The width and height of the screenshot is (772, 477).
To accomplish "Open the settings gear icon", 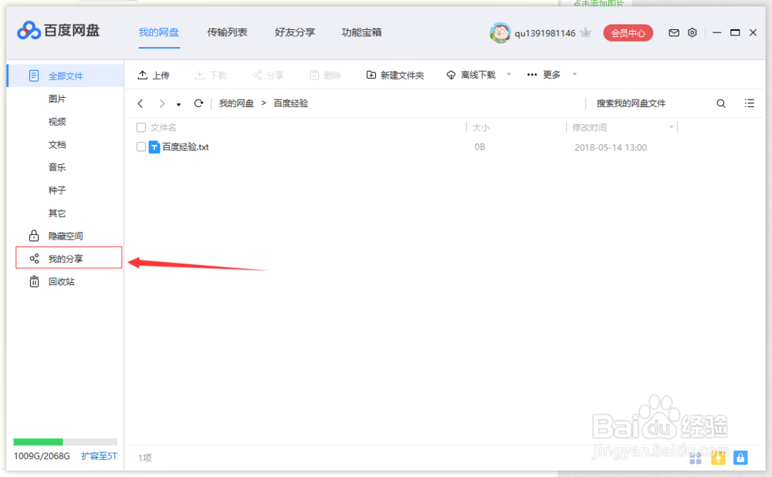I will 692,32.
